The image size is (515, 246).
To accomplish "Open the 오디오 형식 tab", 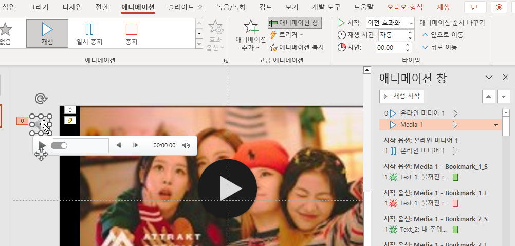I will pyautogui.click(x=405, y=7).
